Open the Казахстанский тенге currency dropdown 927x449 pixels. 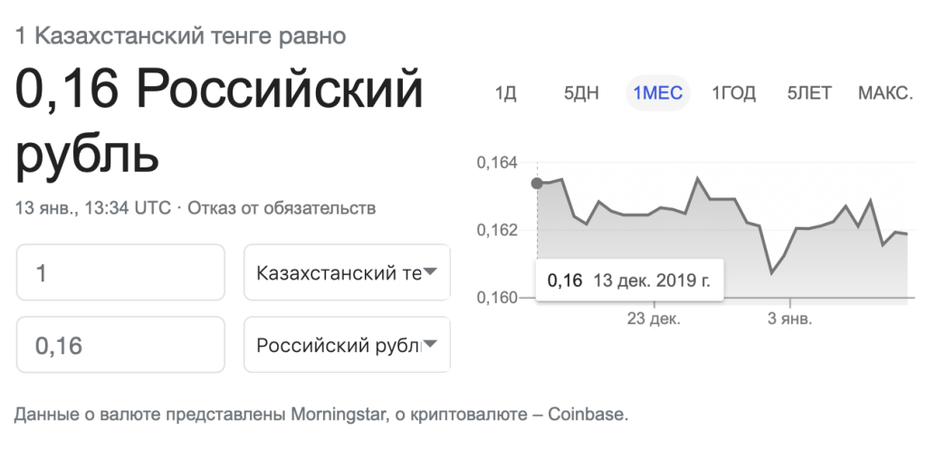click(x=347, y=272)
